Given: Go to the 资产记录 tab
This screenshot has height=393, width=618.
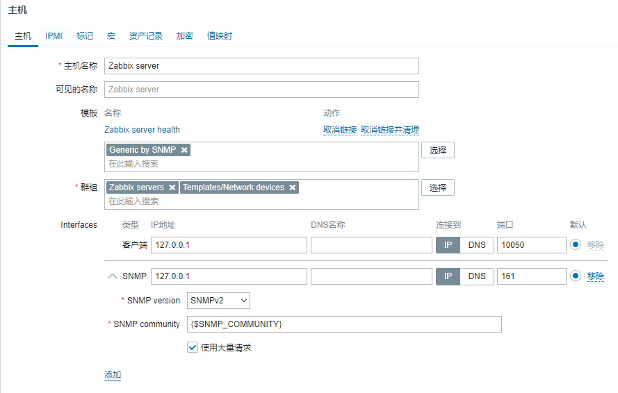Looking at the screenshot, I should (x=146, y=36).
